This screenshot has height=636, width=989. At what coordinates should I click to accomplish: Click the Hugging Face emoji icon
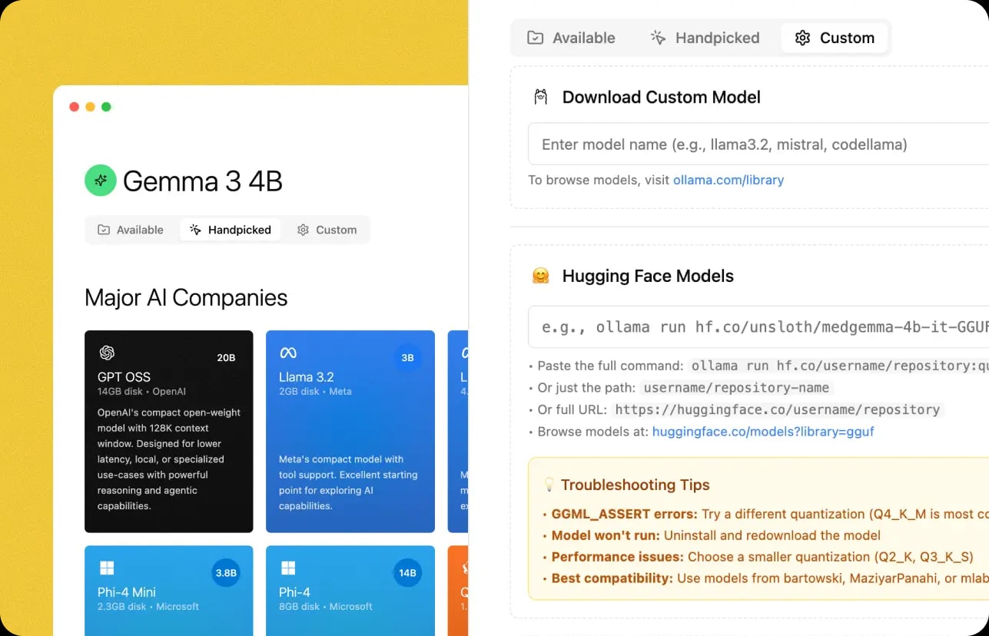click(540, 276)
